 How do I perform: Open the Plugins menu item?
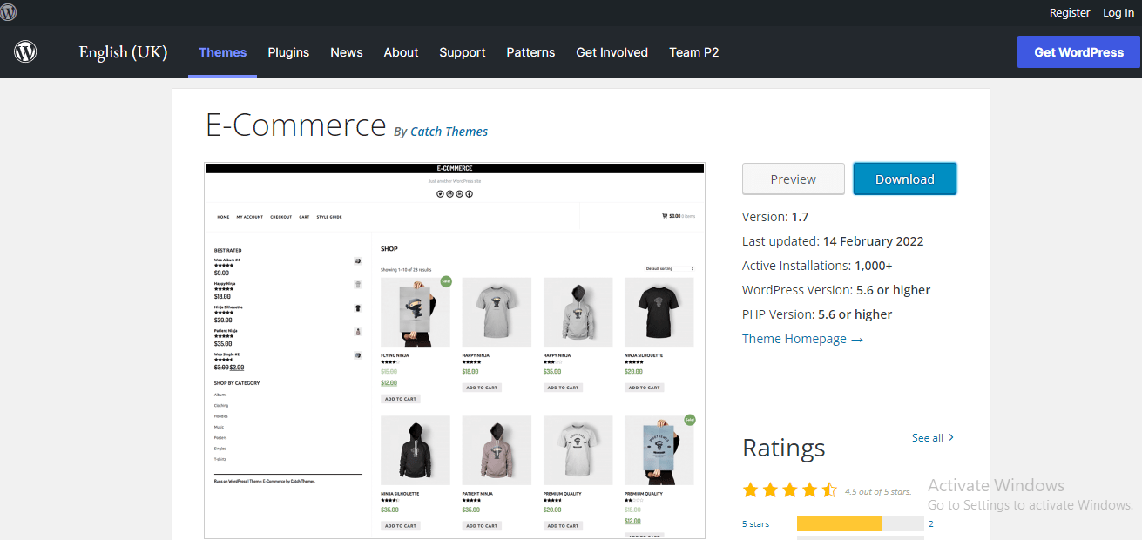(288, 52)
